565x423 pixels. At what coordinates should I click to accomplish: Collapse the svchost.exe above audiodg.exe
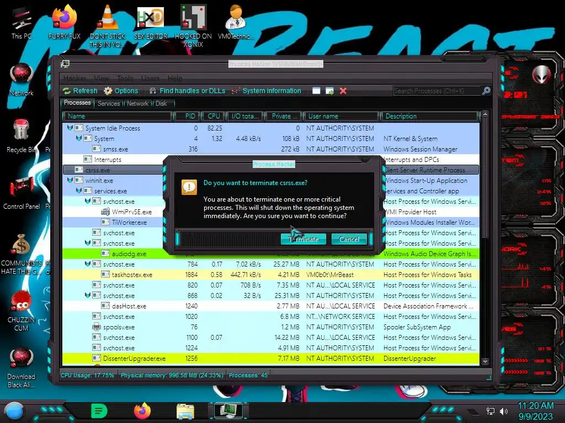pyautogui.click(x=87, y=243)
